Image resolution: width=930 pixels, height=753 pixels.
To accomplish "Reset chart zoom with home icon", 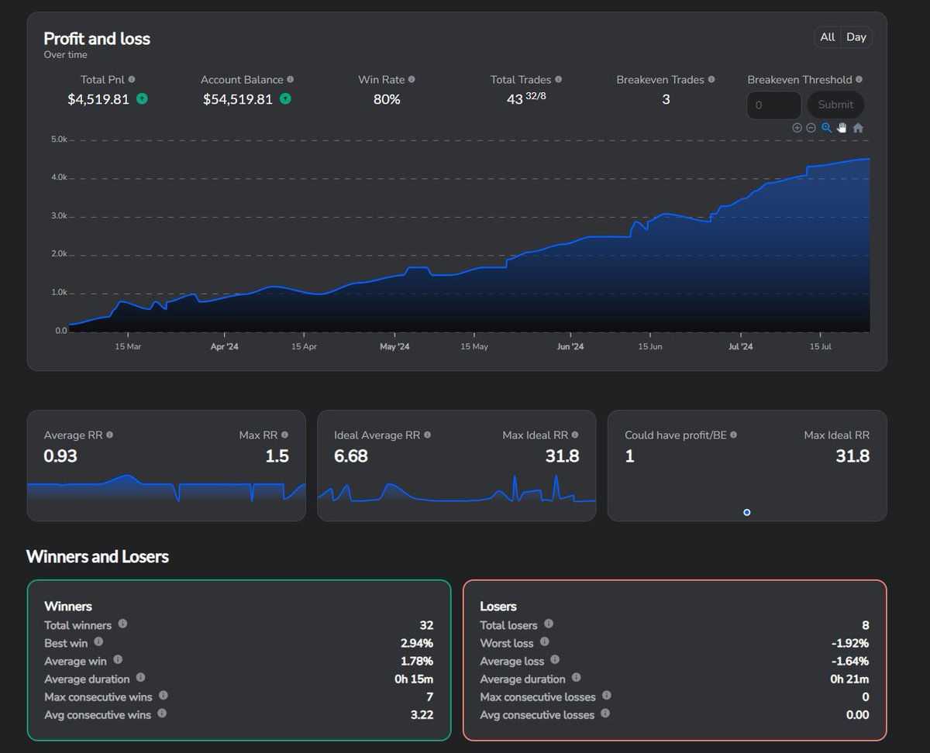I will click(858, 128).
